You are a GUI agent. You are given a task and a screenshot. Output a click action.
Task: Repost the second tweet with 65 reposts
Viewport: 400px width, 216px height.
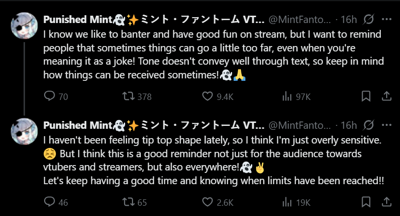(x=129, y=202)
